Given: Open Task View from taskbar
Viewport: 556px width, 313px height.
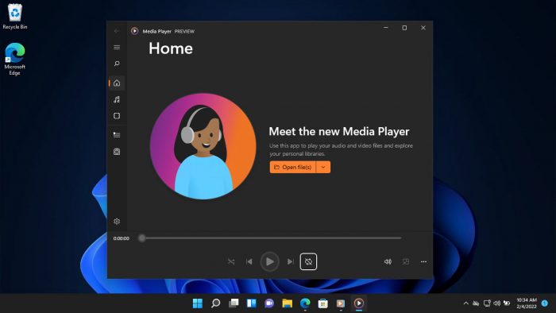Looking at the screenshot, I should [234, 303].
